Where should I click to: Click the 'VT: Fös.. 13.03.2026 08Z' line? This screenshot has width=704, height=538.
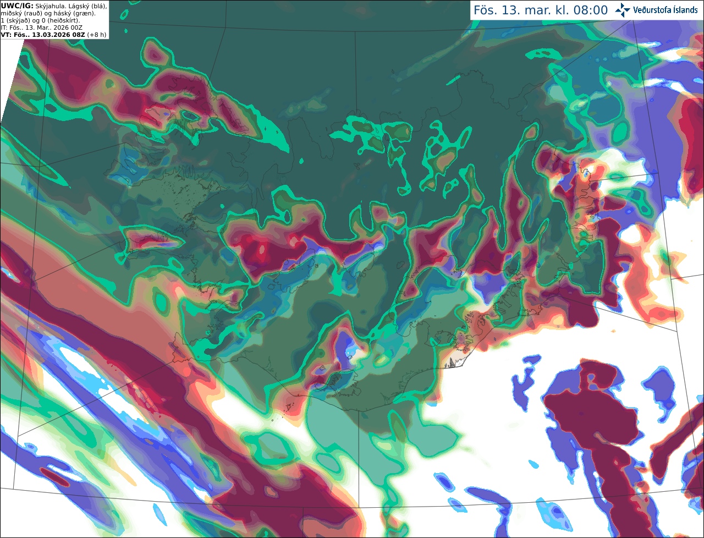click(x=43, y=35)
